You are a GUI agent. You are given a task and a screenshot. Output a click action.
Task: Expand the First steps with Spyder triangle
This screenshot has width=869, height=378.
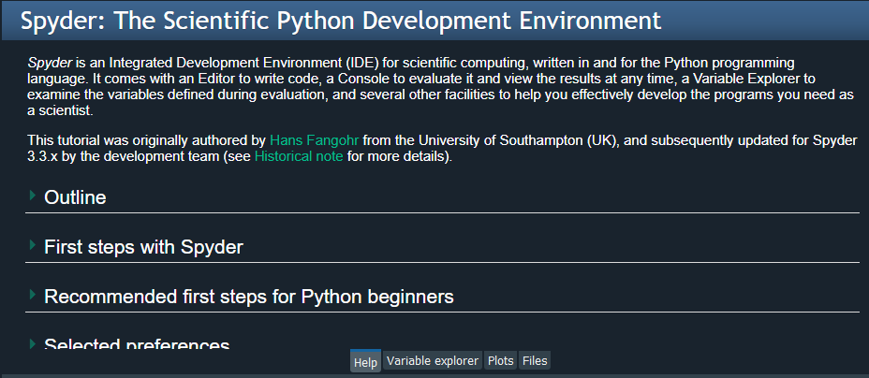33,245
